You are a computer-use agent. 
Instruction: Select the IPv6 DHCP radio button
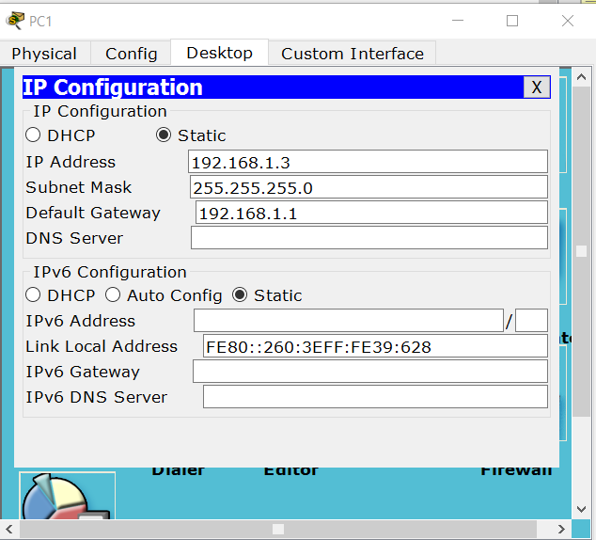(x=33, y=294)
